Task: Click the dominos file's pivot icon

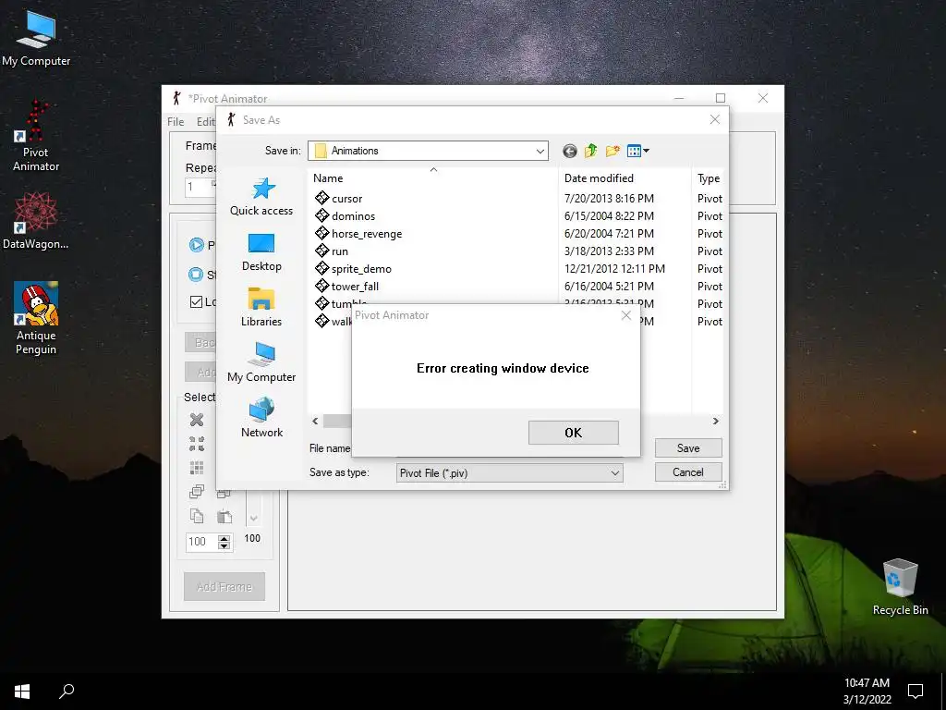Action: tap(321, 215)
